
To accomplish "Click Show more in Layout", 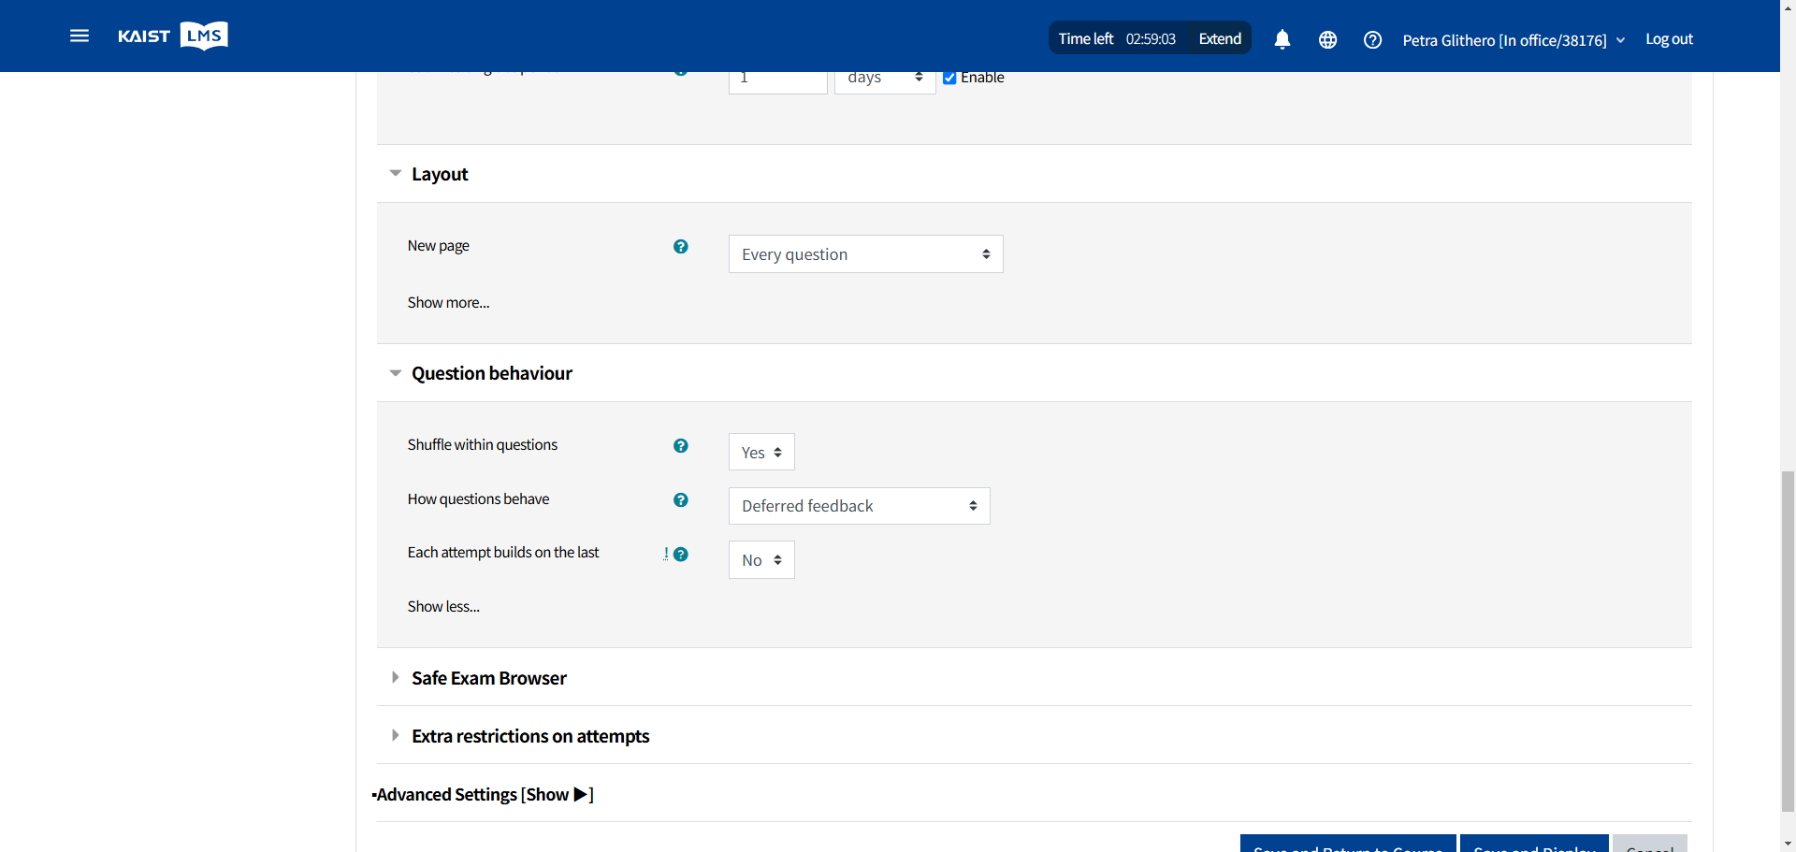I will (x=448, y=303).
